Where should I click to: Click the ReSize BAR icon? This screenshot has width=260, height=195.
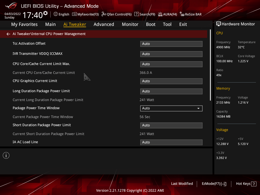pos(182,14)
